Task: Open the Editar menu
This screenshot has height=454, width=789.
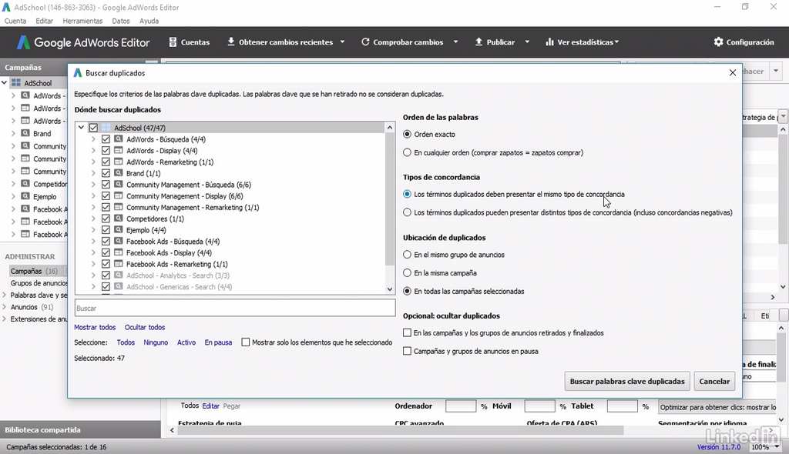Action: point(44,21)
